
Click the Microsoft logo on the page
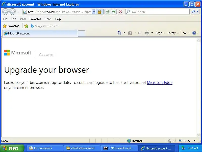pos(17,53)
